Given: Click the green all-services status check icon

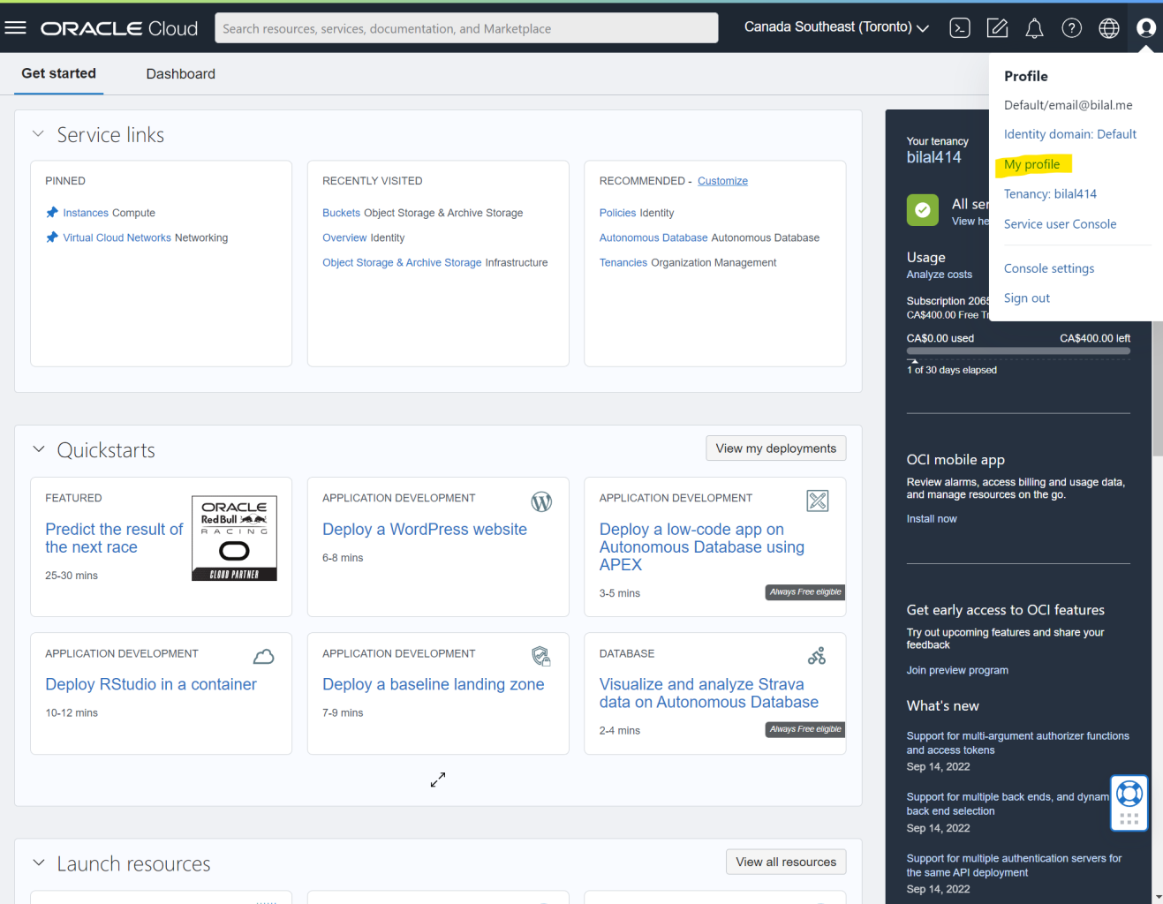Looking at the screenshot, I should [x=922, y=209].
